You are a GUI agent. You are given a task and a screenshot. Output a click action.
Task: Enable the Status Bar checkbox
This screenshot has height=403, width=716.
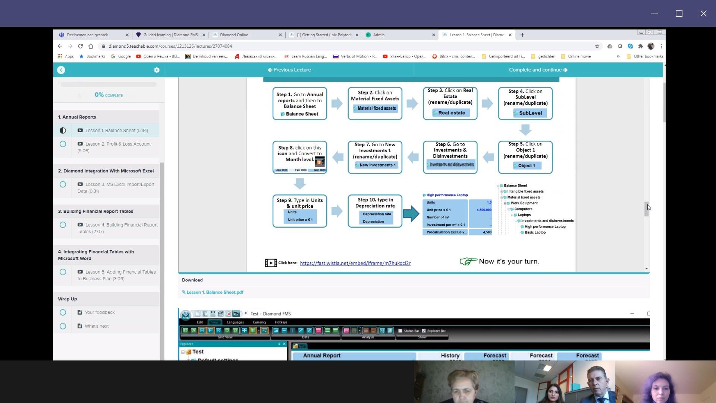pyautogui.click(x=400, y=331)
